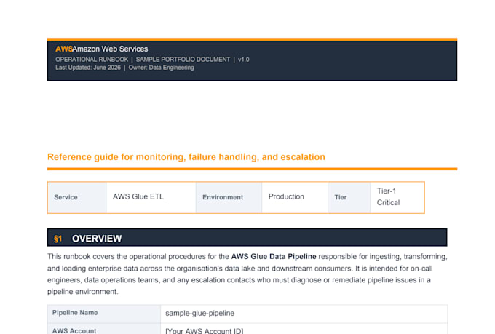
Task: Click the 'Service' label cell
Action: pyautogui.click(x=77, y=198)
